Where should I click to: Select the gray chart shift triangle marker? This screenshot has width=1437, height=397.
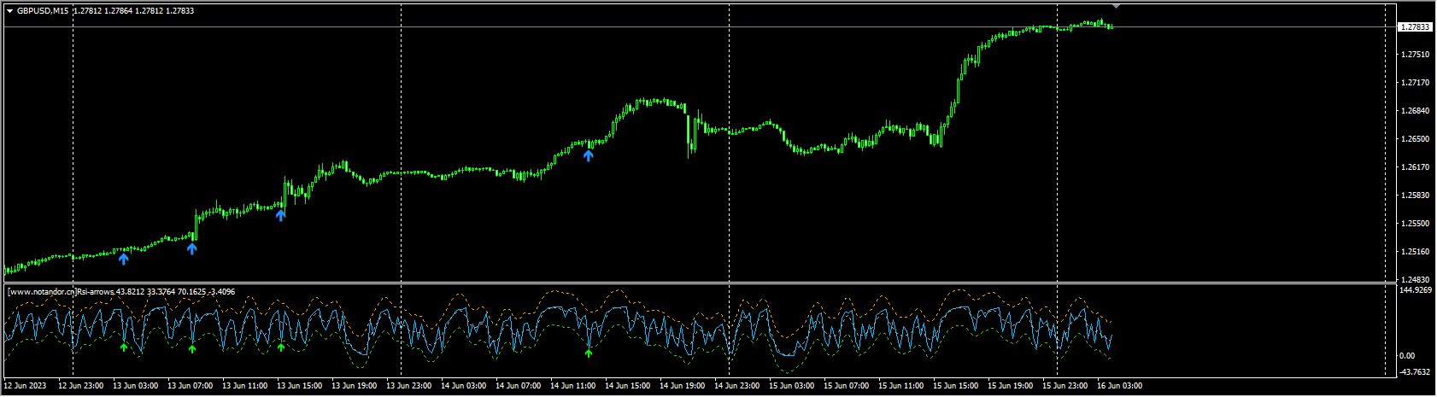pyautogui.click(x=1116, y=6)
